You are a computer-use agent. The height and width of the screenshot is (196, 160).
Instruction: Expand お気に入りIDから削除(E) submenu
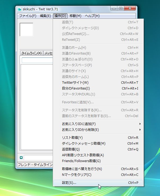coord(98,130)
